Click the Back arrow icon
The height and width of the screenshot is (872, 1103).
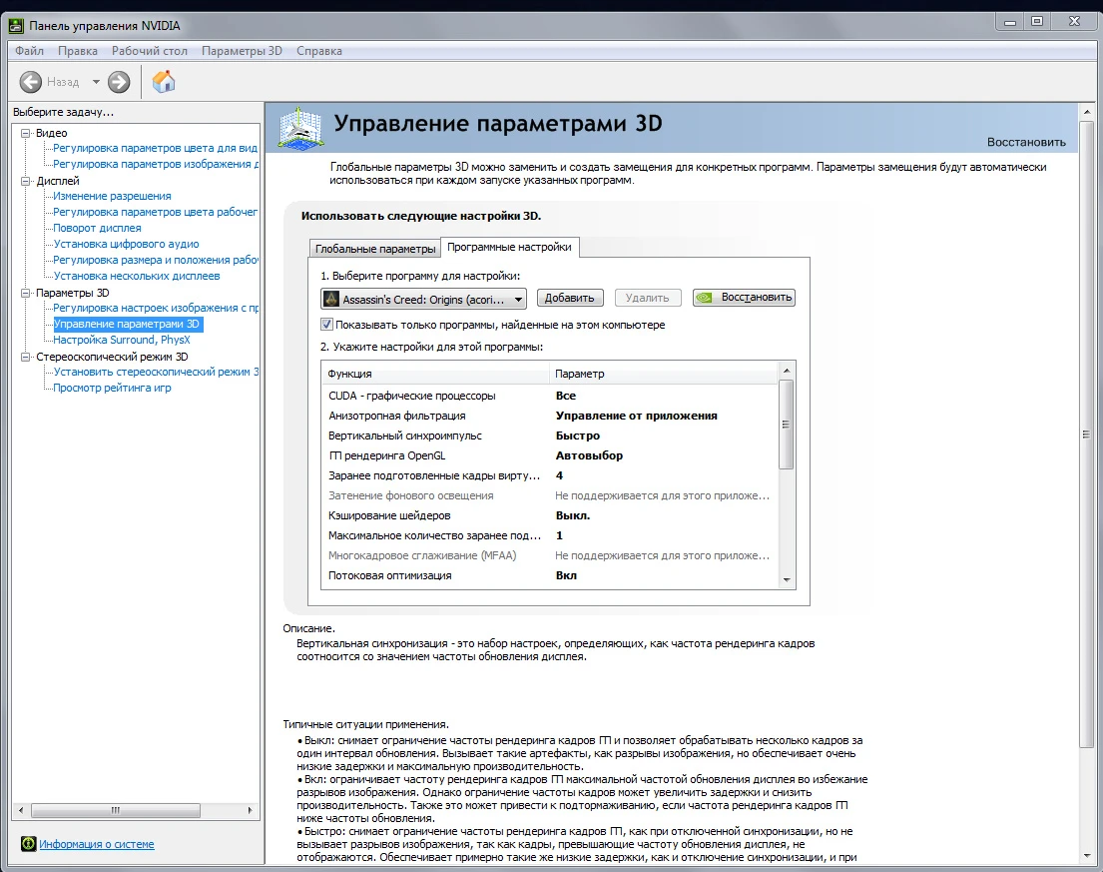click(x=30, y=82)
